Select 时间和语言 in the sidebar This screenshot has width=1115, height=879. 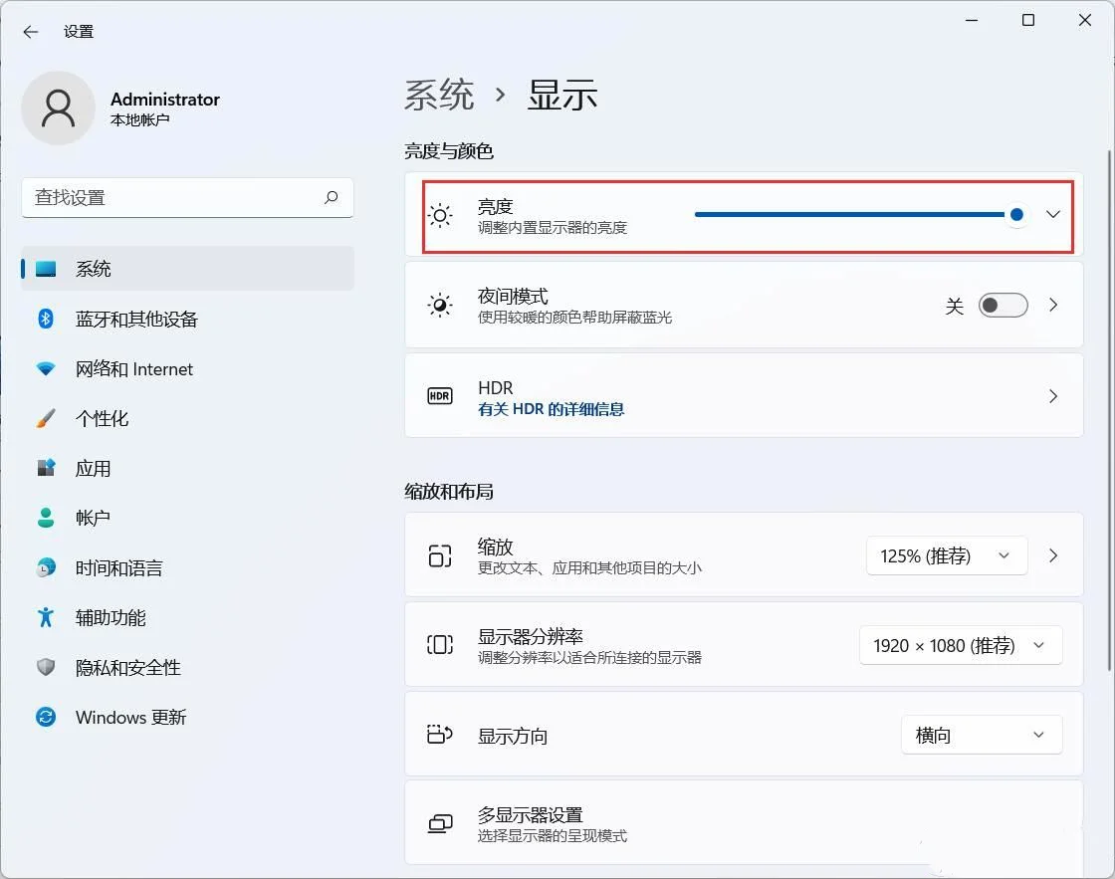(188, 567)
